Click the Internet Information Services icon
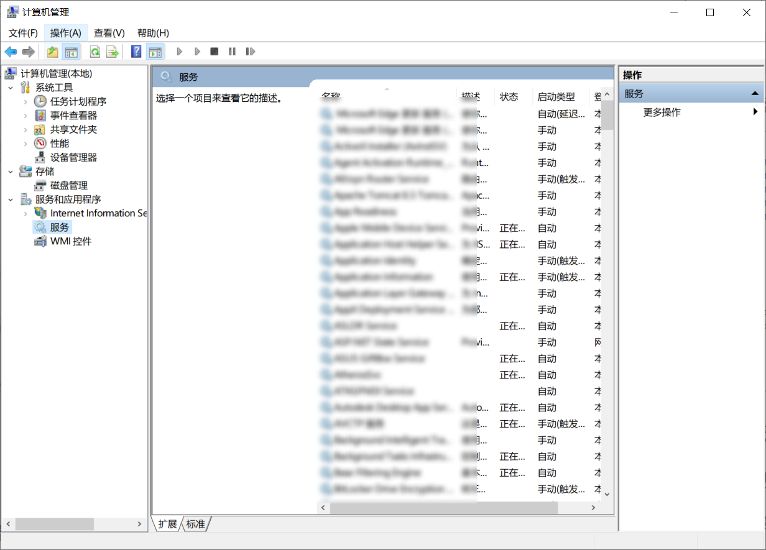 (40, 213)
